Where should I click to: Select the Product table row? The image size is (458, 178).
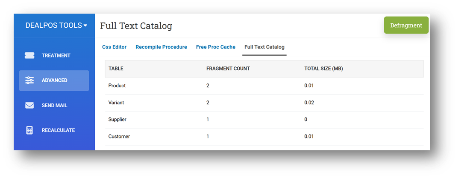(117, 86)
